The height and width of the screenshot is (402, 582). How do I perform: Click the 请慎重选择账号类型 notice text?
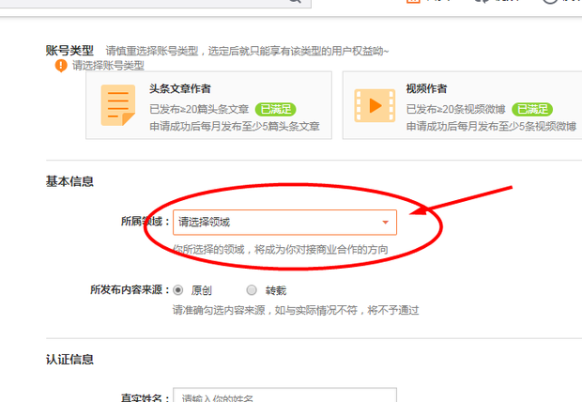(247, 51)
